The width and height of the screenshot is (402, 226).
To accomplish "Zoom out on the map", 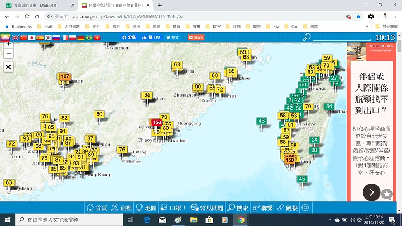I will point(8,54).
